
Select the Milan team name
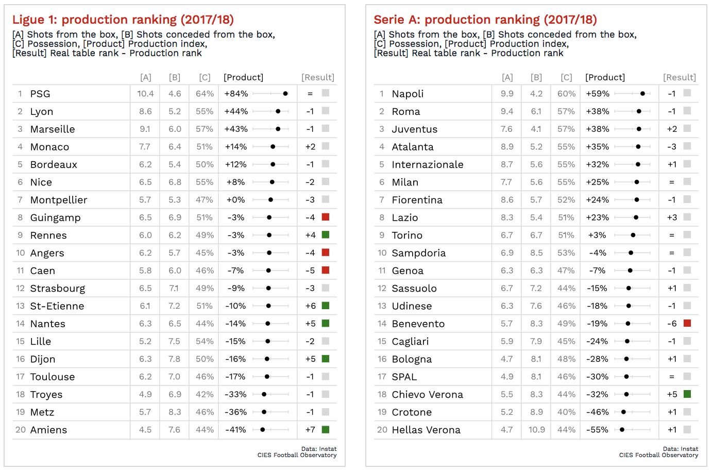(x=405, y=182)
